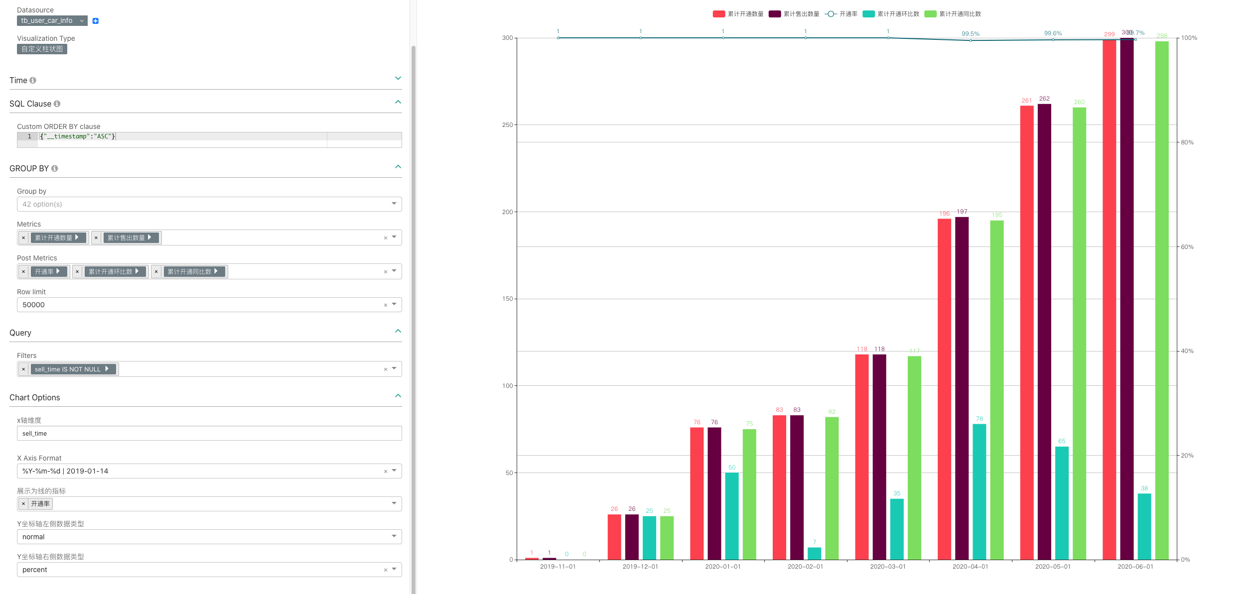Viewport: 1258px width, 594px height.
Task: Open Y坐标轴左侧数据类型 normal dropdown
Action: (209, 537)
